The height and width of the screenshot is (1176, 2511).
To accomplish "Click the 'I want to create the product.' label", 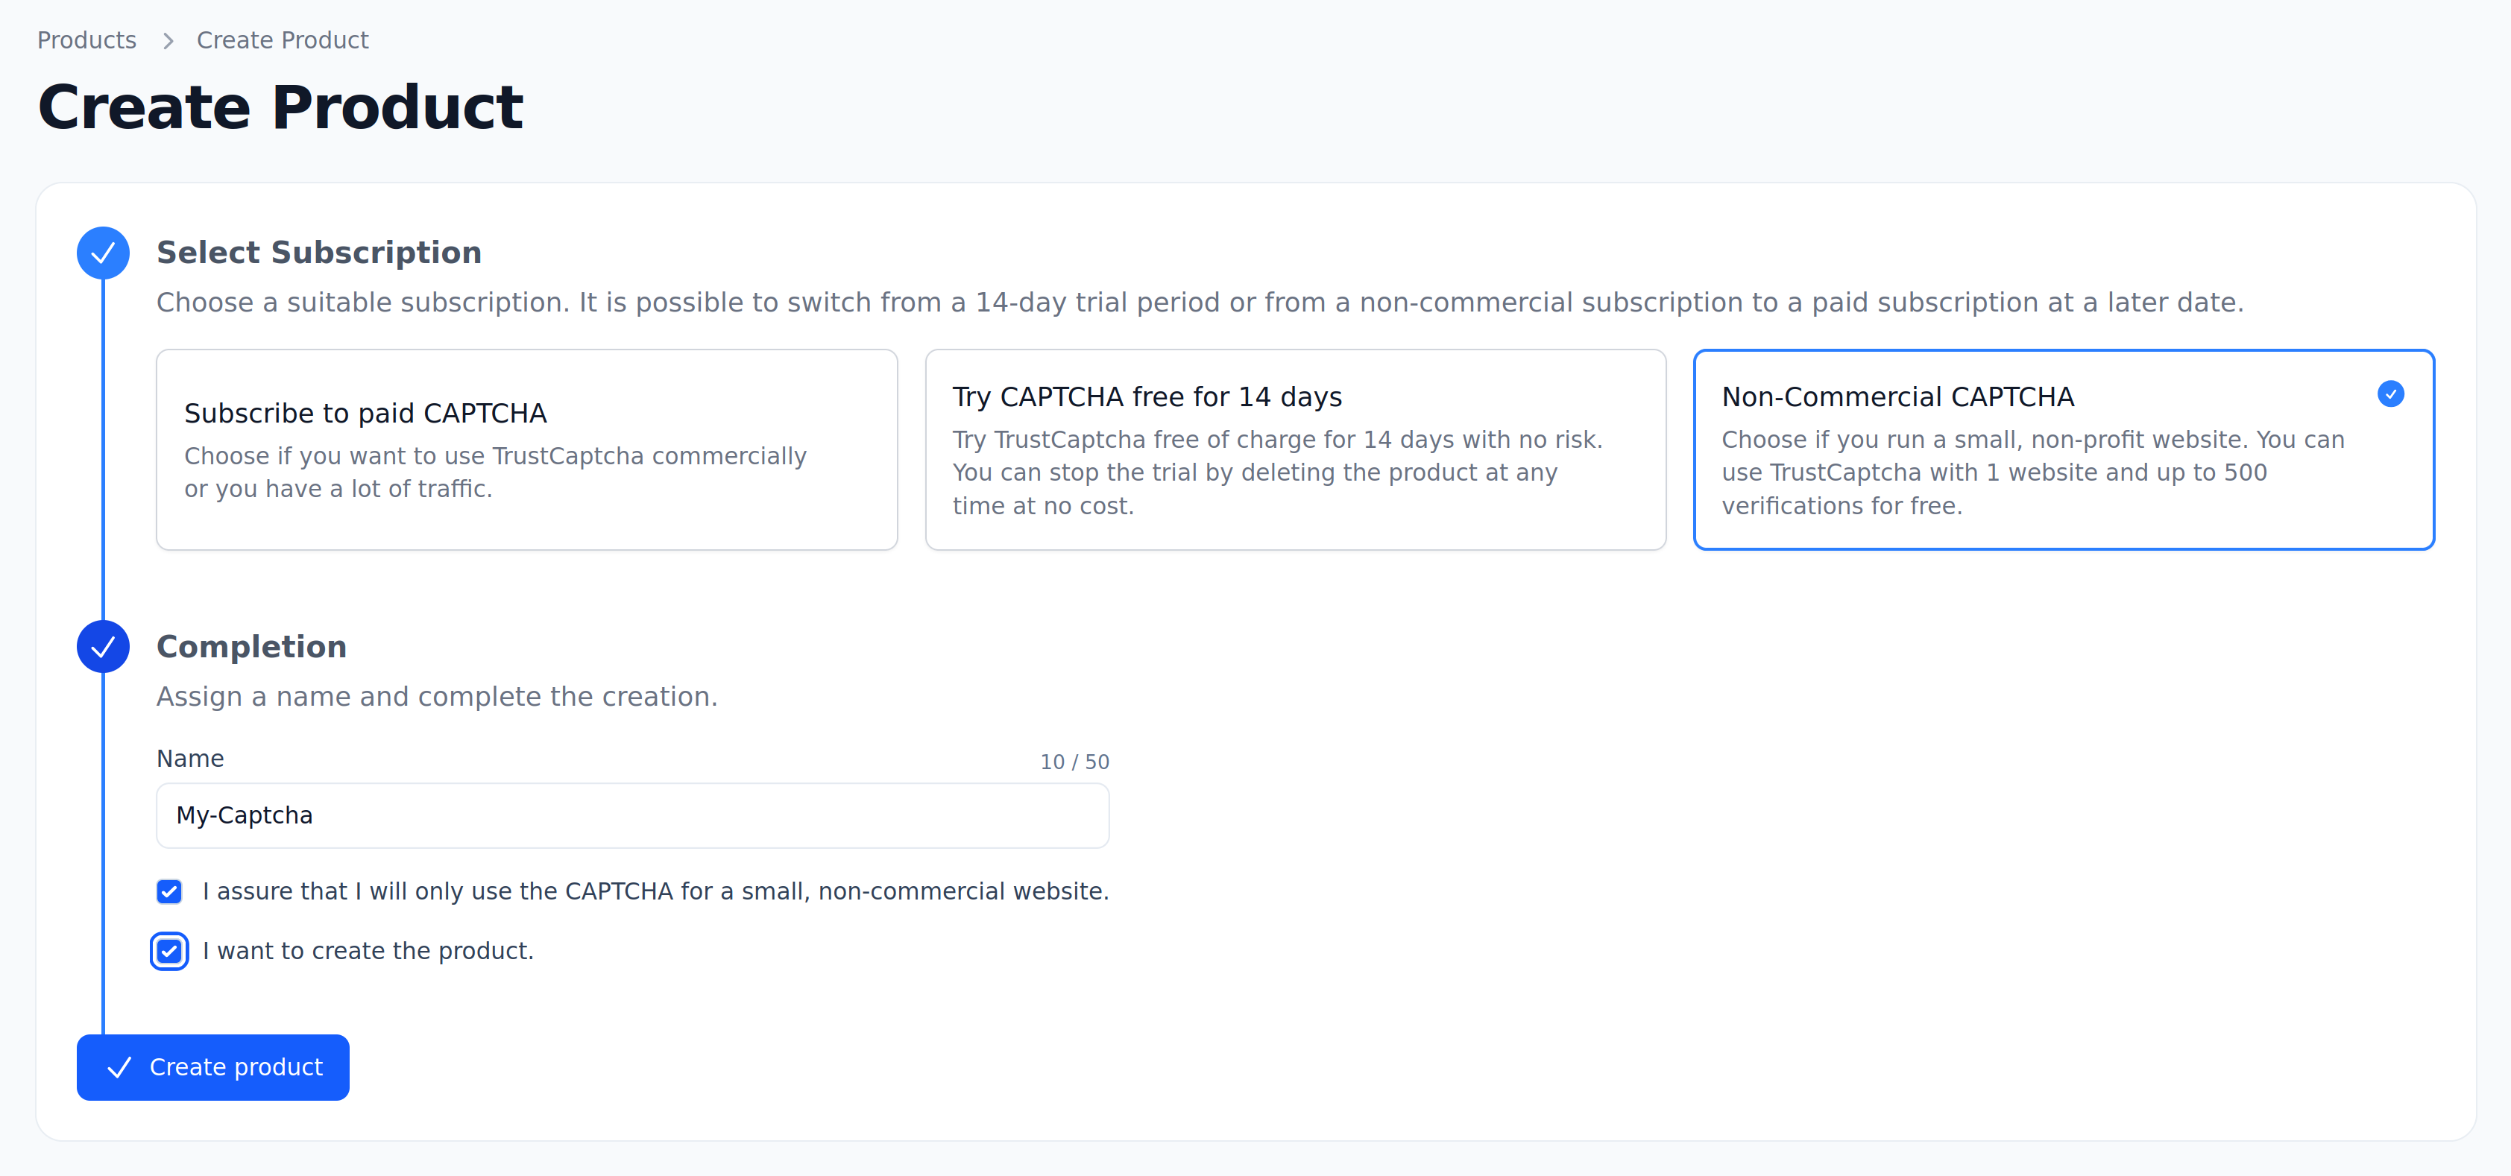I will (368, 951).
